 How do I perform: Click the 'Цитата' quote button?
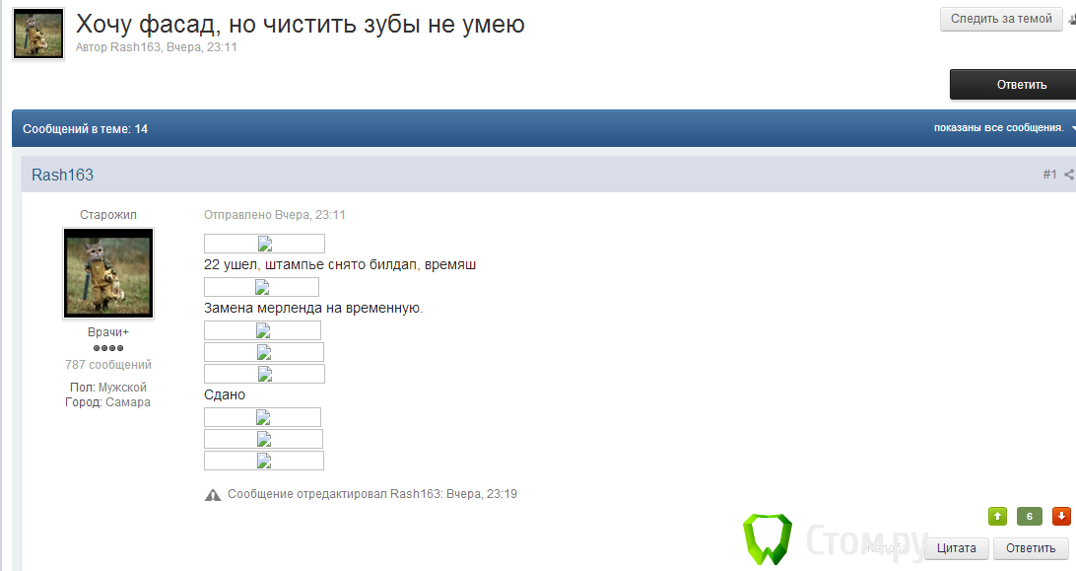(956, 548)
